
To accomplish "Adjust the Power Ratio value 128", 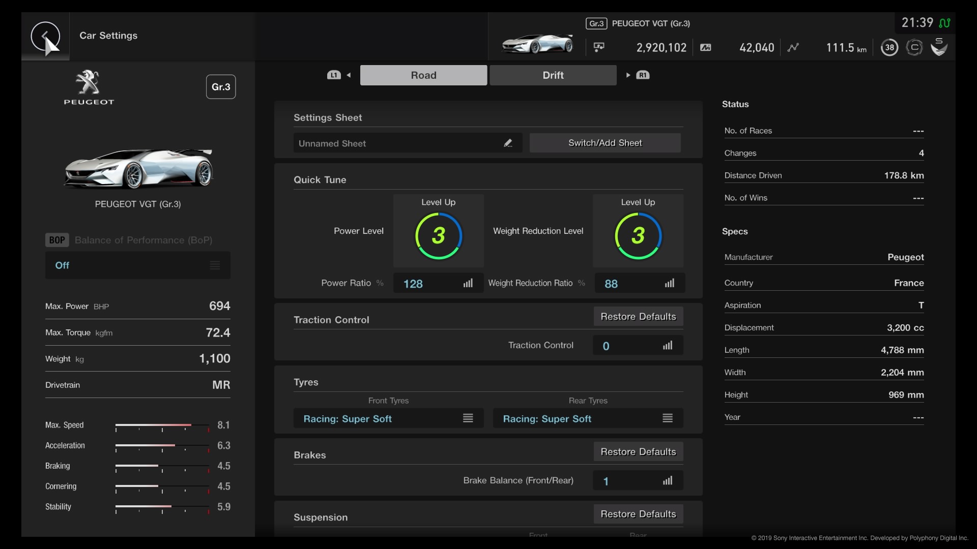I will 438,283.
